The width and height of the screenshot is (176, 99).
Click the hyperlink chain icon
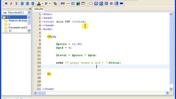[x=55, y=4]
